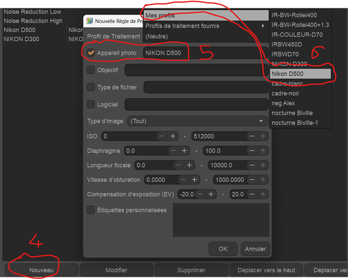Decrease the Diaphragme minimum value
The width and height of the screenshot is (348, 279).
pyautogui.click(x=173, y=151)
